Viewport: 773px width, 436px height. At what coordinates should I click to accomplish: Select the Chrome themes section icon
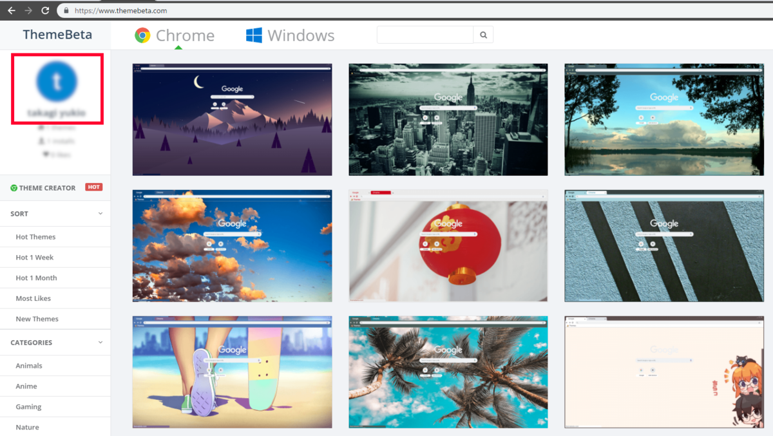142,35
